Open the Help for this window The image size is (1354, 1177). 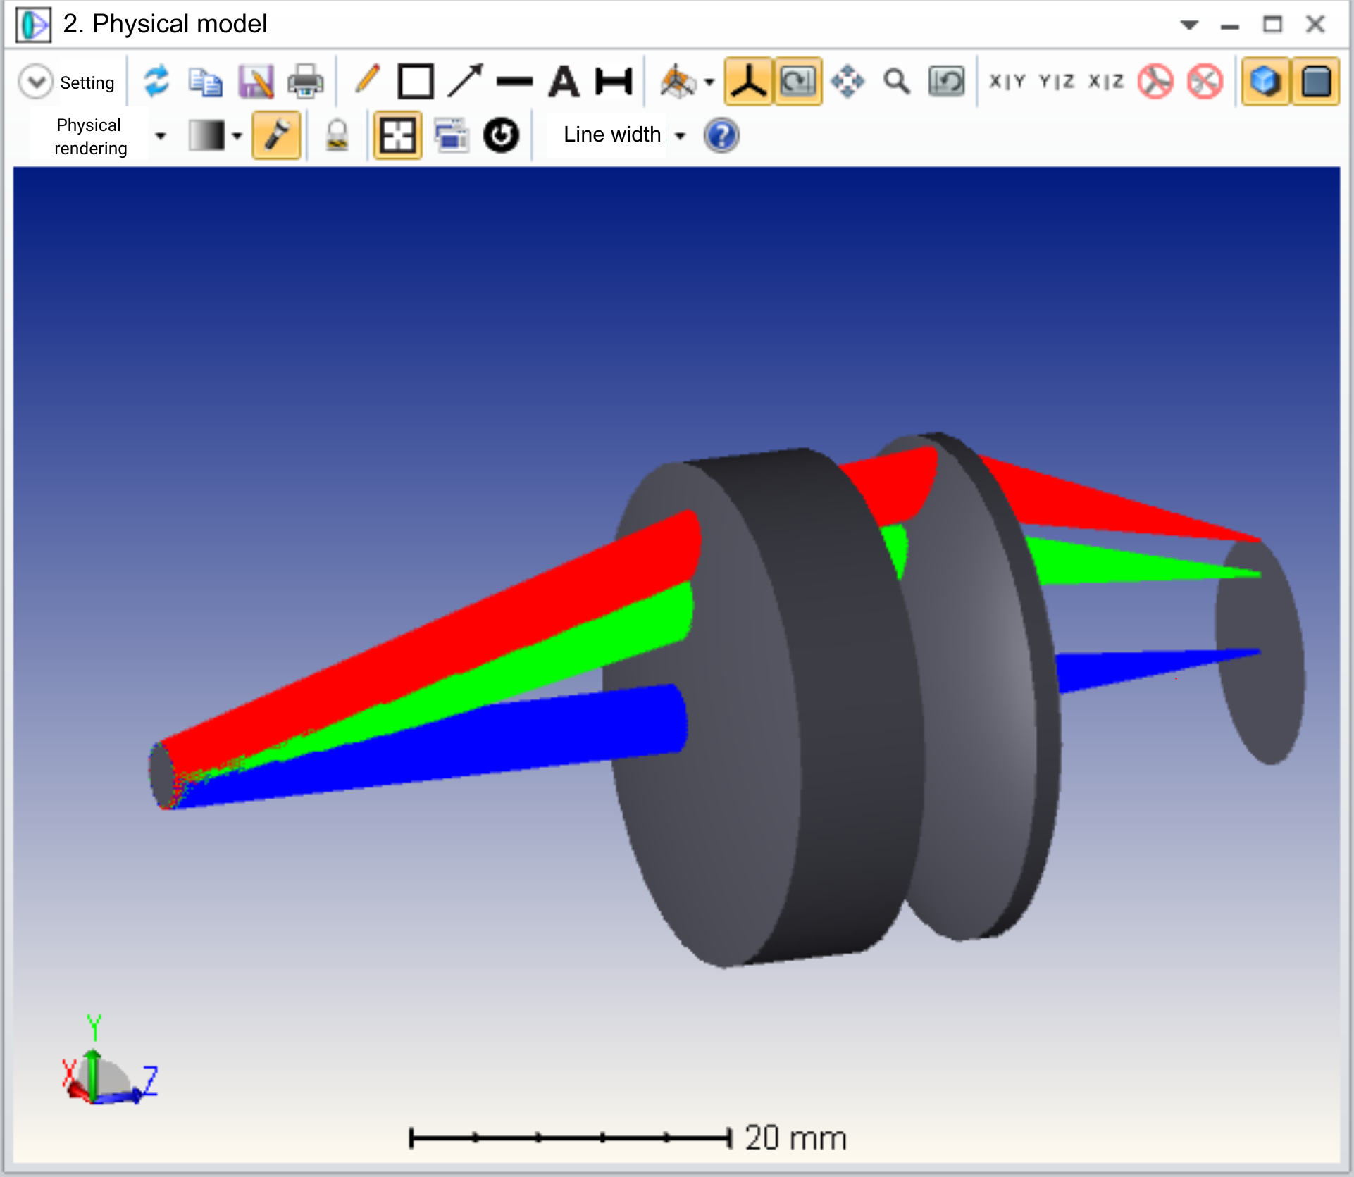(x=721, y=135)
